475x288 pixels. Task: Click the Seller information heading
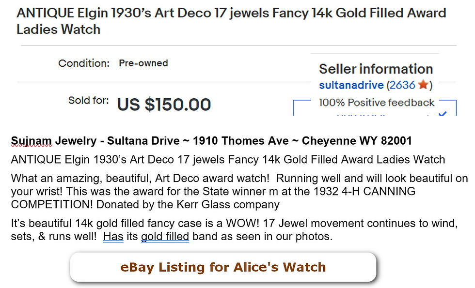(376, 69)
